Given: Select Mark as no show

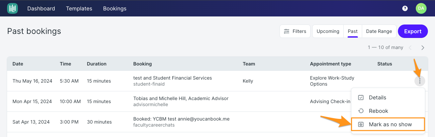Looking at the screenshot, I should coord(388,124).
